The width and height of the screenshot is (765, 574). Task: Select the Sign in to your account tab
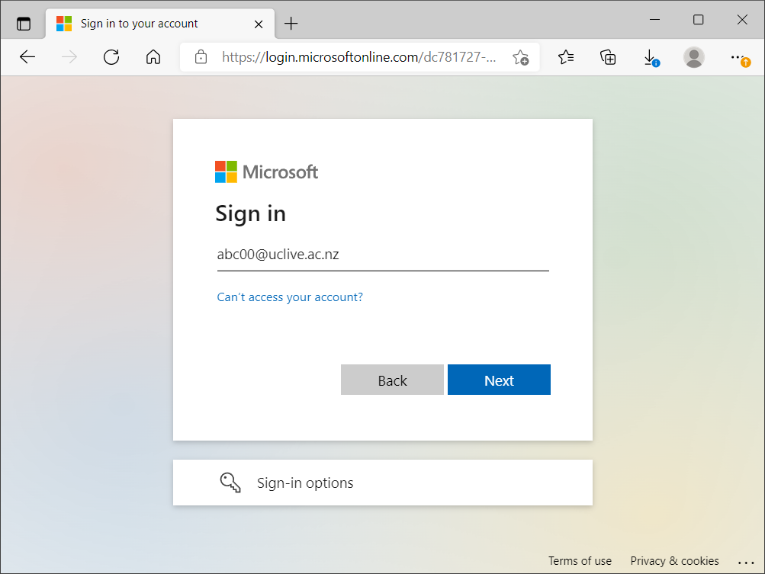(x=160, y=24)
